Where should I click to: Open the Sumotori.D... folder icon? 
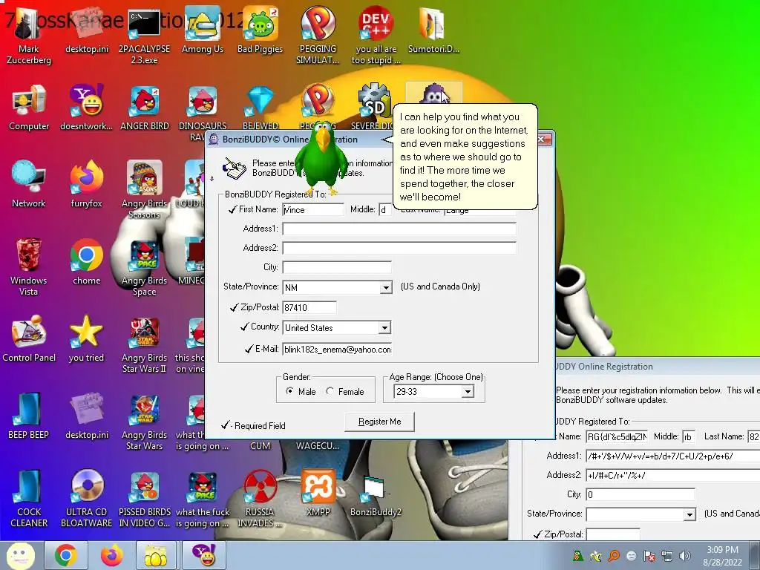tap(433, 30)
